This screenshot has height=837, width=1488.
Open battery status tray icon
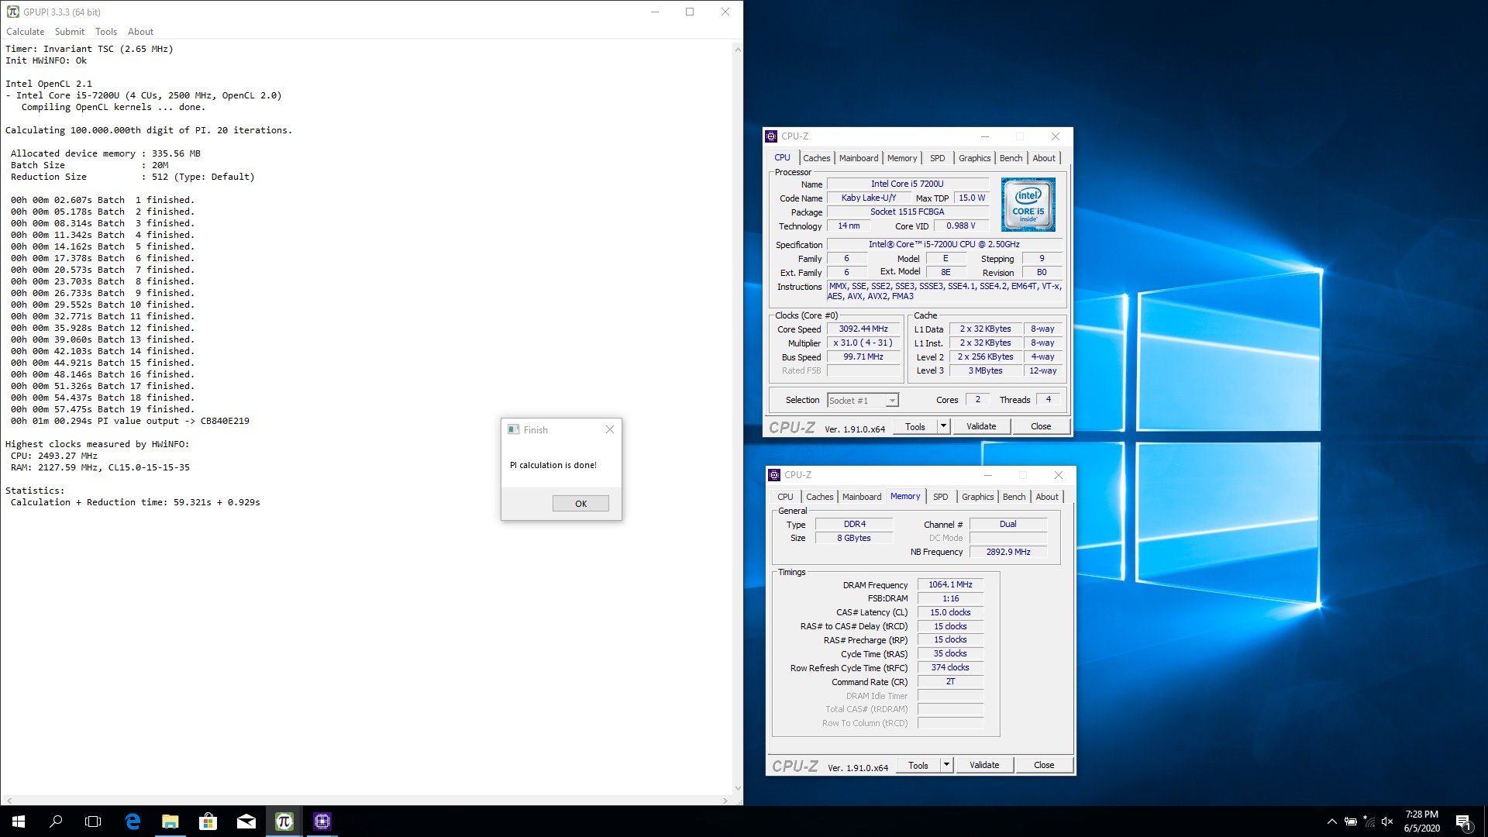1351,821
